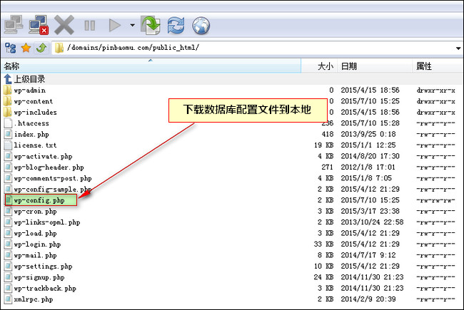
Task: Click the .htaccess blank file icon
Action: pos(9,123)
